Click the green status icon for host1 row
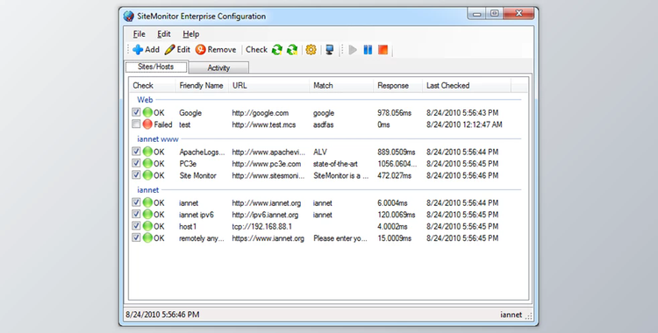This screenshot has height=333, width=658. point(147,225)
